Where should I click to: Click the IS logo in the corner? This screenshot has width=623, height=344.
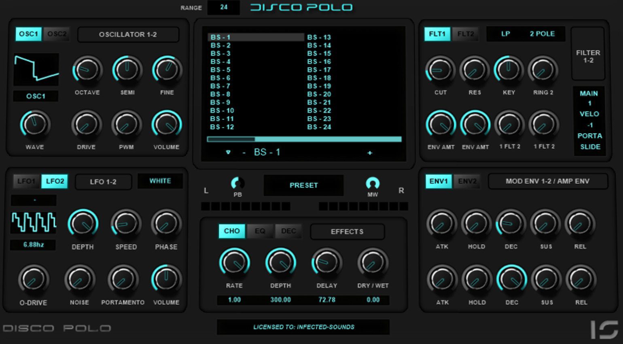click(x=604, y=329)
